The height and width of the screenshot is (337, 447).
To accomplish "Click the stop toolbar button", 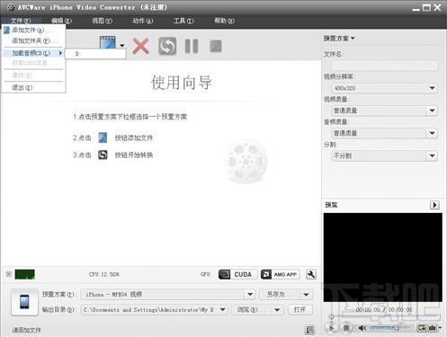I will pyautogui.click(x=216, y=46).
